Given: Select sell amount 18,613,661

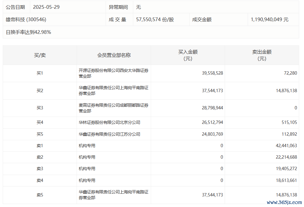Looking at the screenshot, I should click(286, 180).
